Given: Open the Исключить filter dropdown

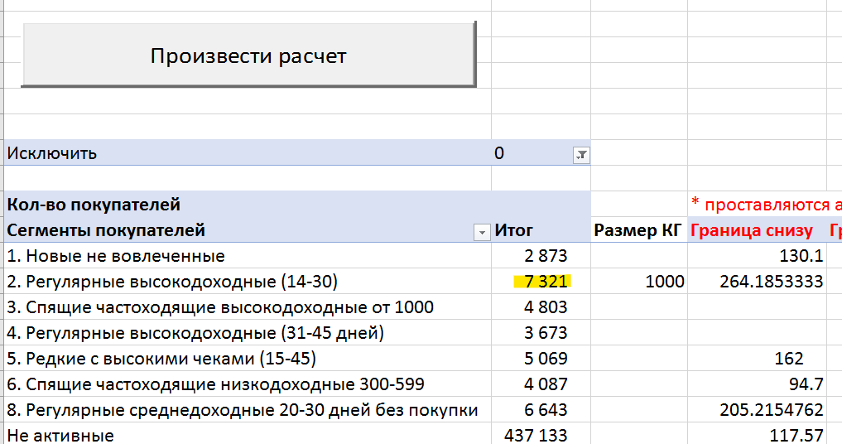Looking at the screenshot, I should click(581, 154).
